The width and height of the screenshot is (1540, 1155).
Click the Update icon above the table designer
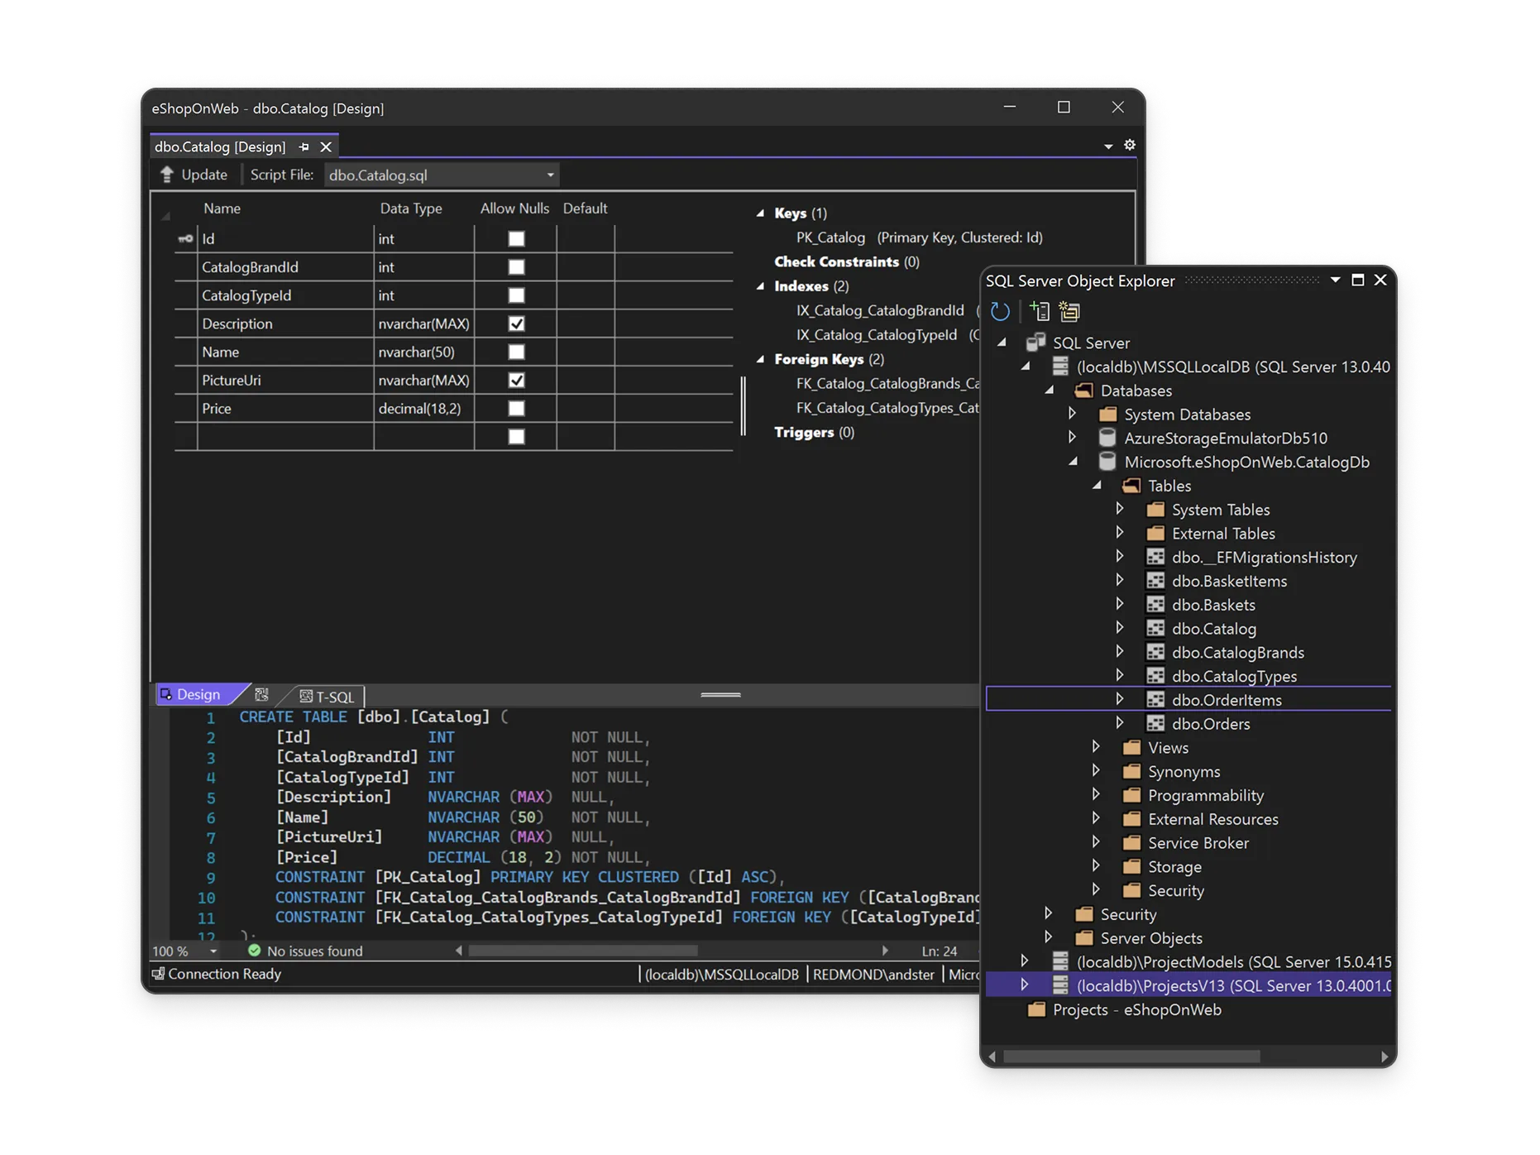(x=168, y=174)
